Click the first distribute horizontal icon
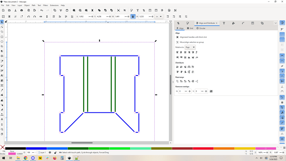286x161 pixels. pyautogui.click(x=177, y=67)
